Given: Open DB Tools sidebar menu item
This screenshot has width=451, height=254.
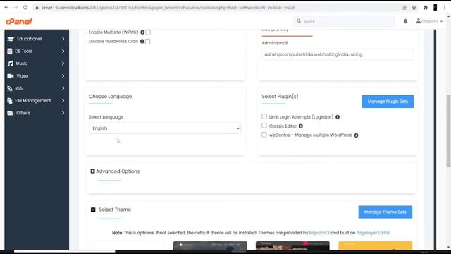Looking at the screenshot, I should 37,52.
